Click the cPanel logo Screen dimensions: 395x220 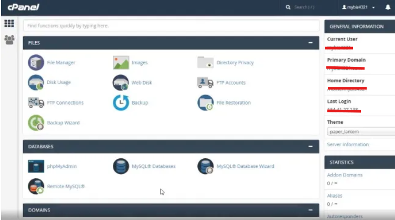[x=24, y=7]
